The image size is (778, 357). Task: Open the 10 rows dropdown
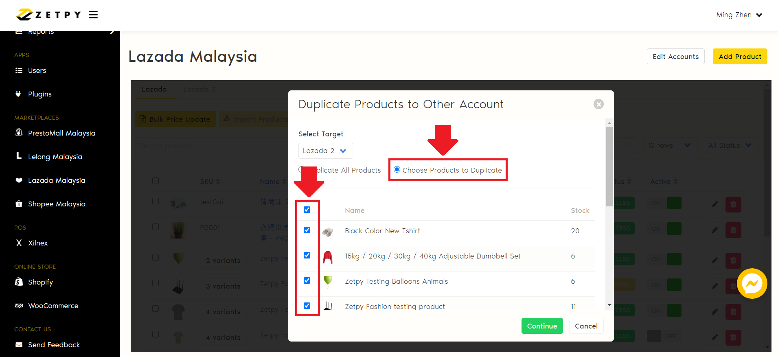(x=668, y=145)
